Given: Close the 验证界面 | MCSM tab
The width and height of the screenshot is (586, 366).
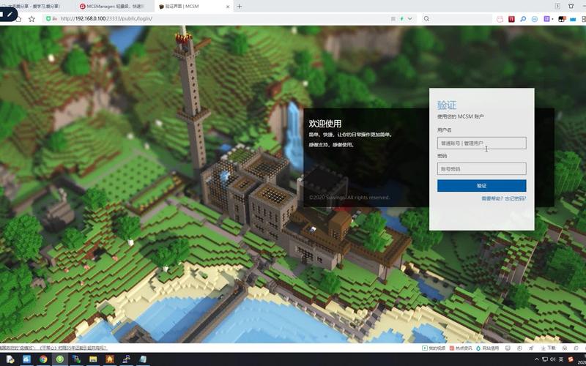Looking at the screenshot, I should tap(229, 7).
